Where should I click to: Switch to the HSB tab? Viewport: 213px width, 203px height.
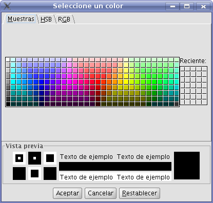(x=46, y=19)
